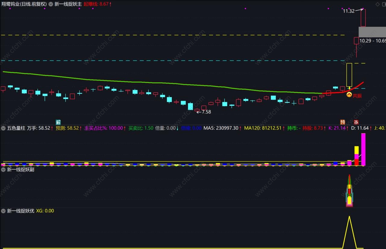Click the 7.58 low price label
386x249 pixels.
tap(206, 112)
